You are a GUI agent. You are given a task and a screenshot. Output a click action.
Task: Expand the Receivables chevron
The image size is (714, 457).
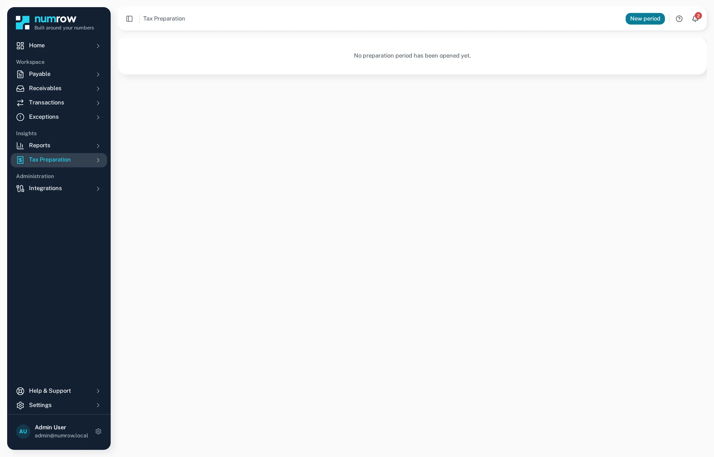[x=98, y=89]
